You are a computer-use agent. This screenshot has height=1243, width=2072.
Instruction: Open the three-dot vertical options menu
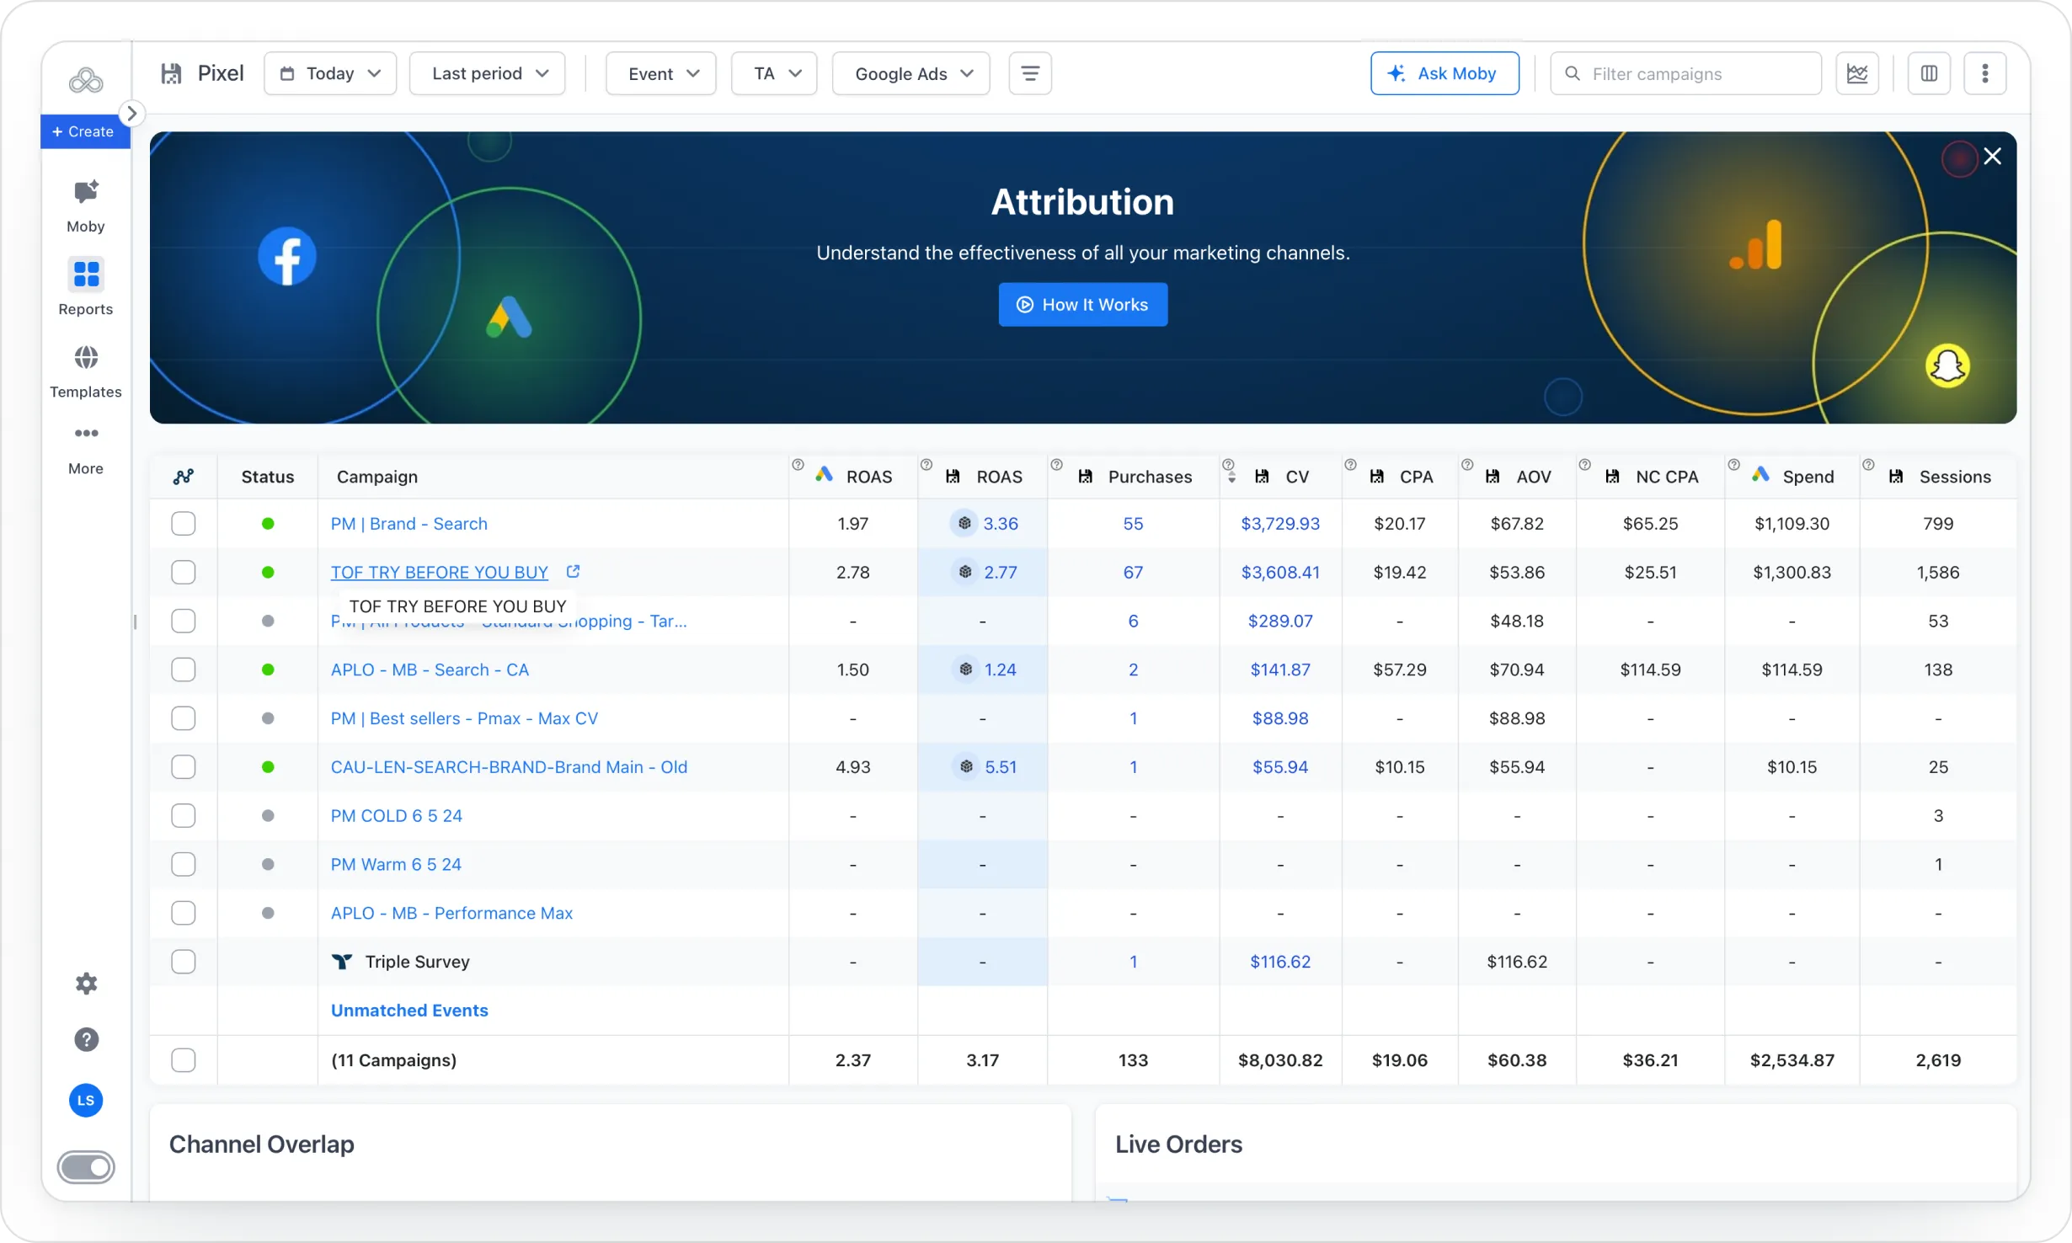pyautogui.click(x=1985, y=74)
